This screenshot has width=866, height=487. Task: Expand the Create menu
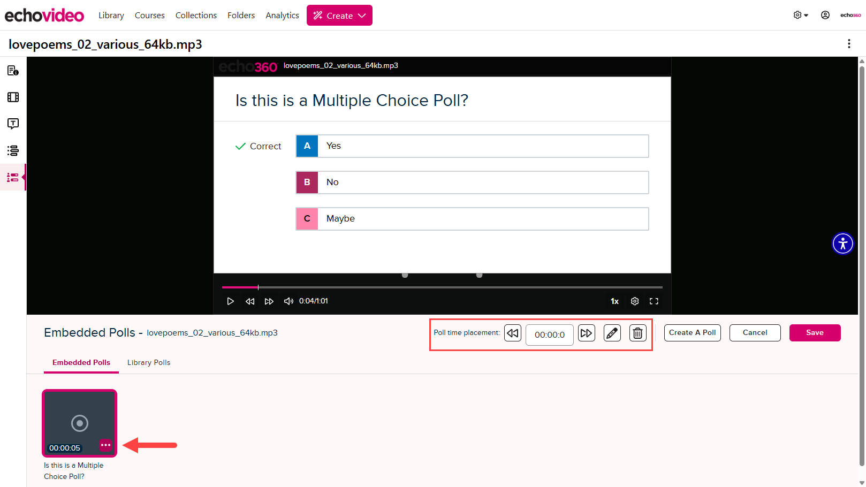click(339, 15)
